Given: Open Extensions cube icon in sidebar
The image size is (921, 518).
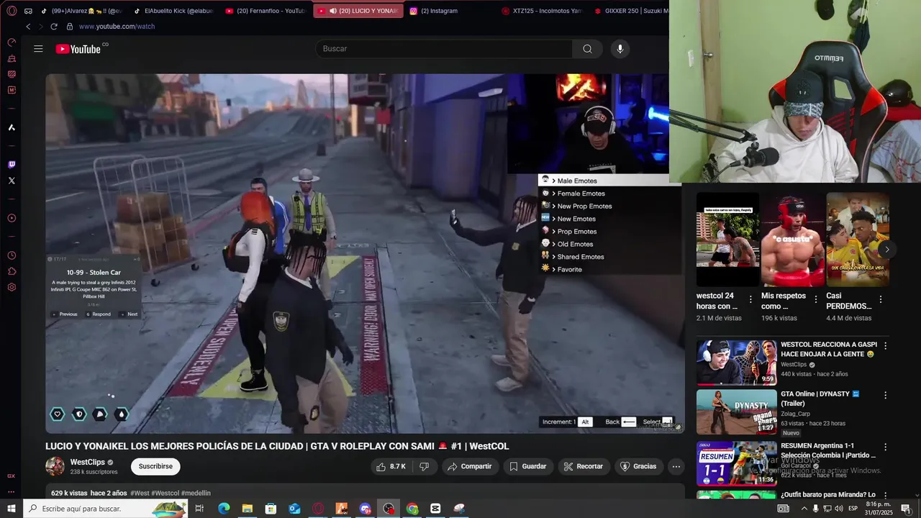Looking at the screenshot, I should click(x=12, y=271).
